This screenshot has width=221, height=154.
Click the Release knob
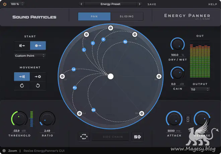202,119
